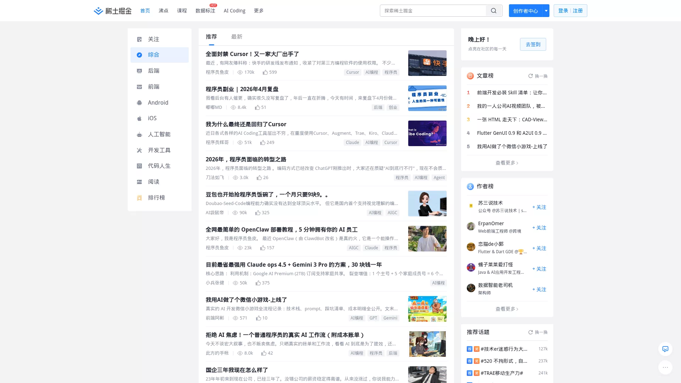Open thumbnail of 我用AI做了个微信小游戏 article
The width and height of the screenshot is (681, 383).
pos(427,309)
